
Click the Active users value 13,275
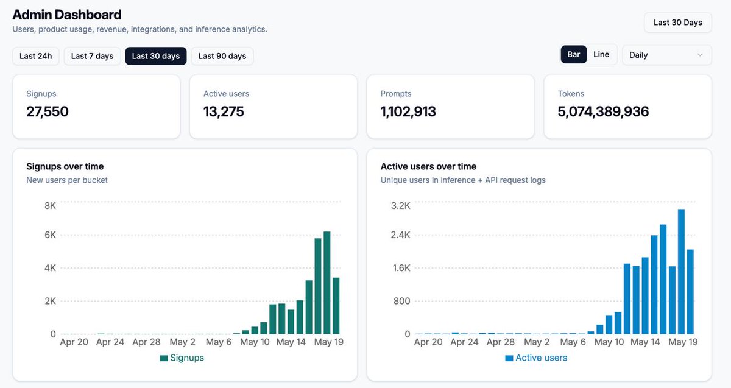(x=224, y=111)
